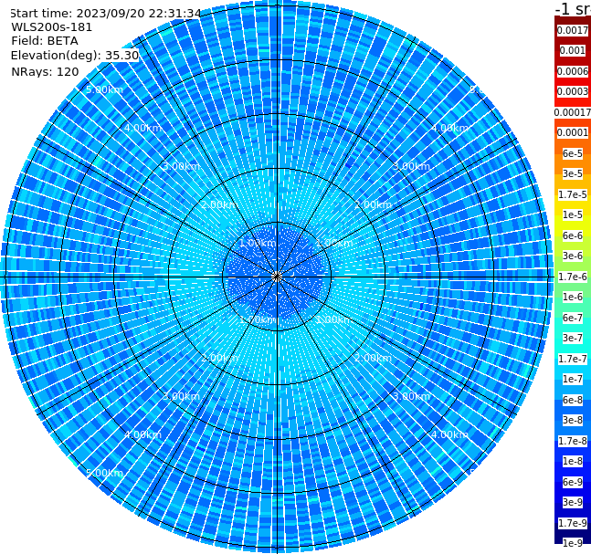Click the lower-right 3.00km range label
Viewport: 591px width, 554px height.
coord(412,396)
